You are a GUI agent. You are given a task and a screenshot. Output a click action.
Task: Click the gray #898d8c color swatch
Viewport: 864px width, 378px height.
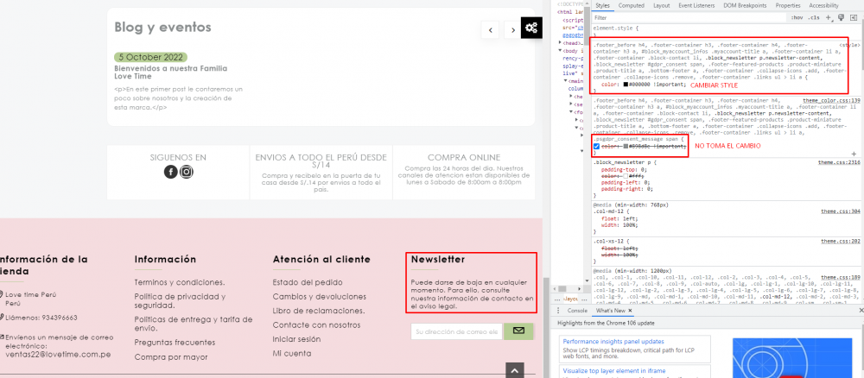626,147
